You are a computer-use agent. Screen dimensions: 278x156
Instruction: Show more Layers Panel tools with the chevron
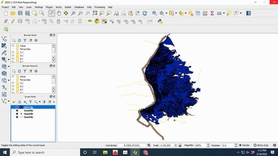point(54,102)
